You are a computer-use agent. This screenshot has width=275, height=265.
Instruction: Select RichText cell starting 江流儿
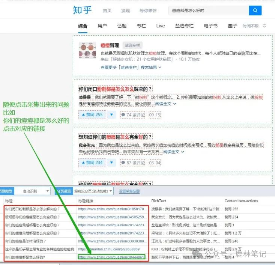tap(186, 241)
